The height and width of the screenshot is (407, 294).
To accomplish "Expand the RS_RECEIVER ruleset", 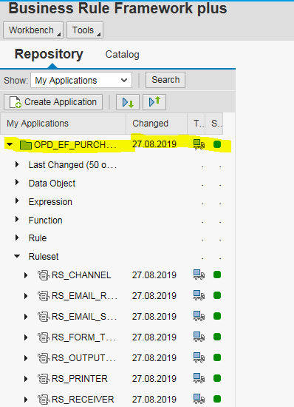I will click(26, 400).
